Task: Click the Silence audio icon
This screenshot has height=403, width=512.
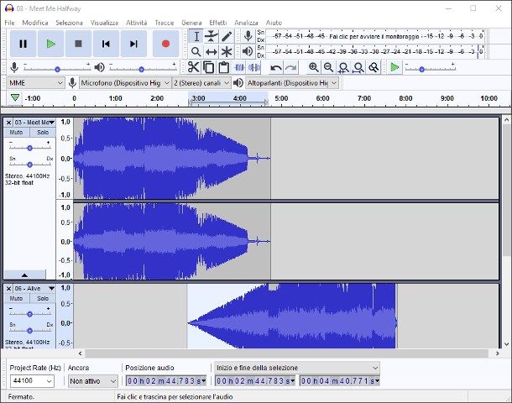Action: coord(254,67)
